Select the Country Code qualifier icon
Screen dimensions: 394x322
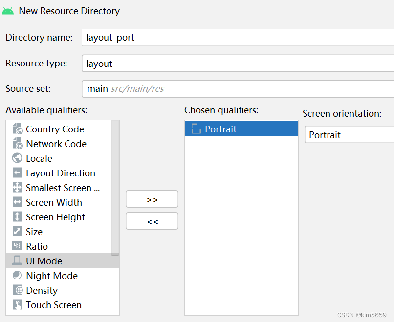[17, 129]
